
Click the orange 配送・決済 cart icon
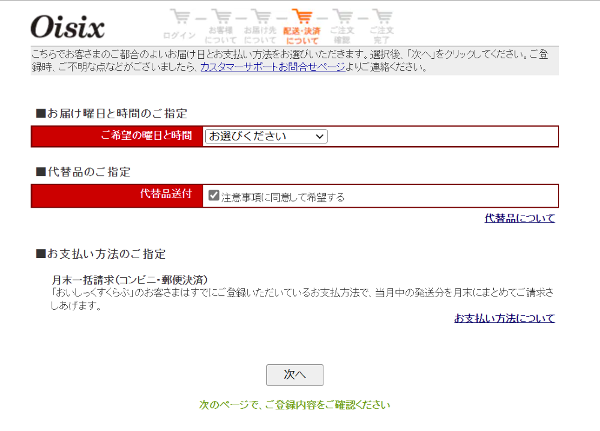point(302,16)
